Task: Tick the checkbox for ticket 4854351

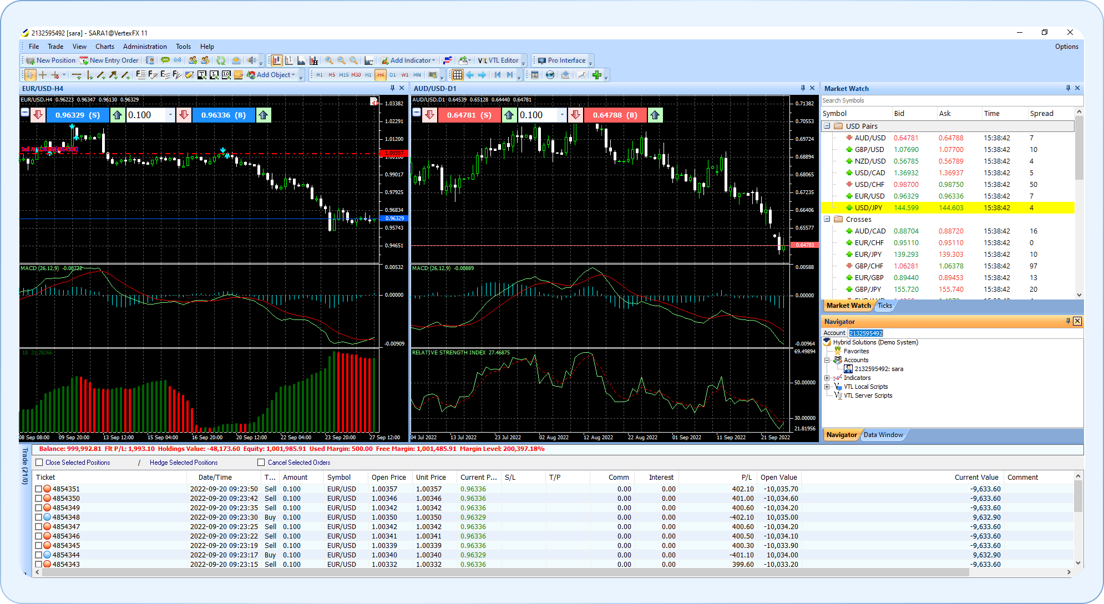Action: pyautogui.click(x=39, y=489)
